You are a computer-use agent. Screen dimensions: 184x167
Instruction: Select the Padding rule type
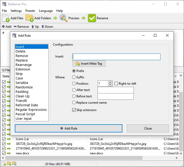pyautogui.click(x=31, y=92)
